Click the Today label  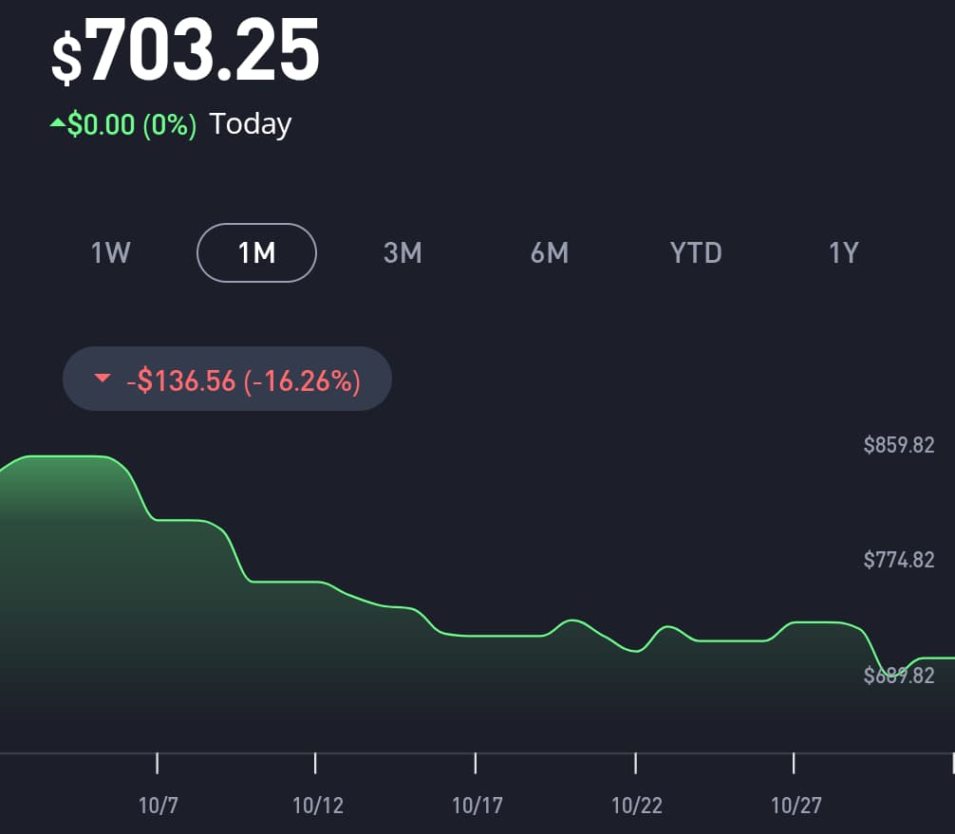pos(251,124)
